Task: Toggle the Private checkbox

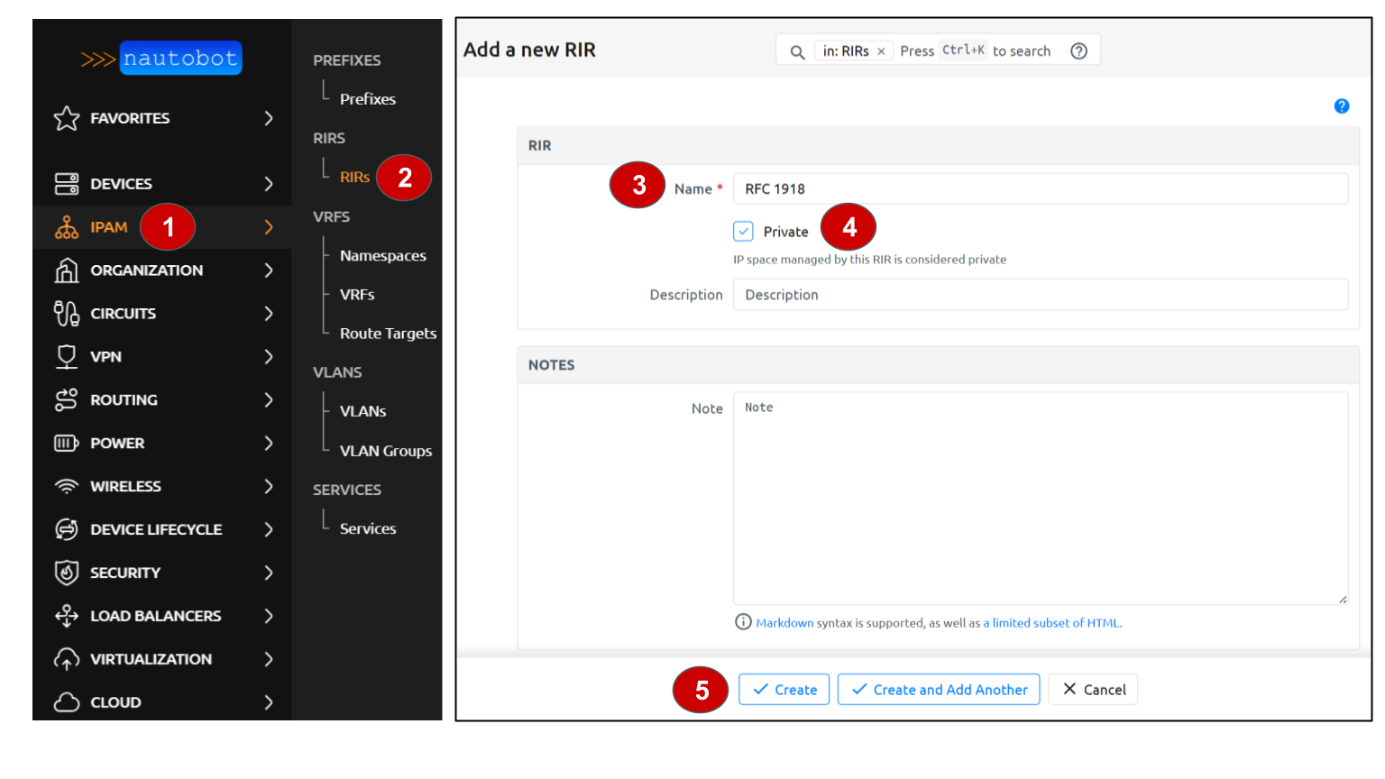Action: click(743, 232)
